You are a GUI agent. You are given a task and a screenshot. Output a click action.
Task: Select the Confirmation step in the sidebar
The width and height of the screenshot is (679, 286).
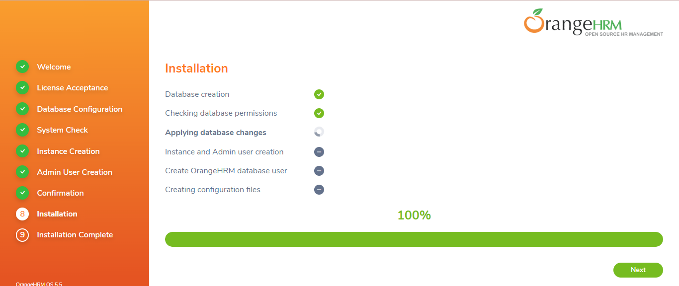click(x=60, y=193)
